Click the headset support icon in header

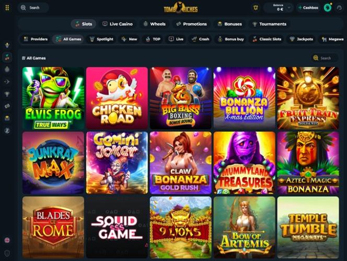click(x=339, y=8)
